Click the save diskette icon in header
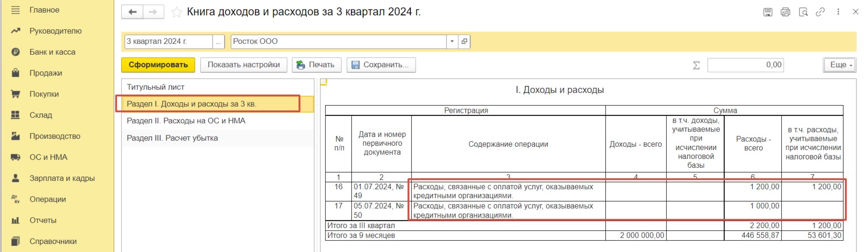The width and height of the screenshot is (864, 252). (x=768, y=12)
